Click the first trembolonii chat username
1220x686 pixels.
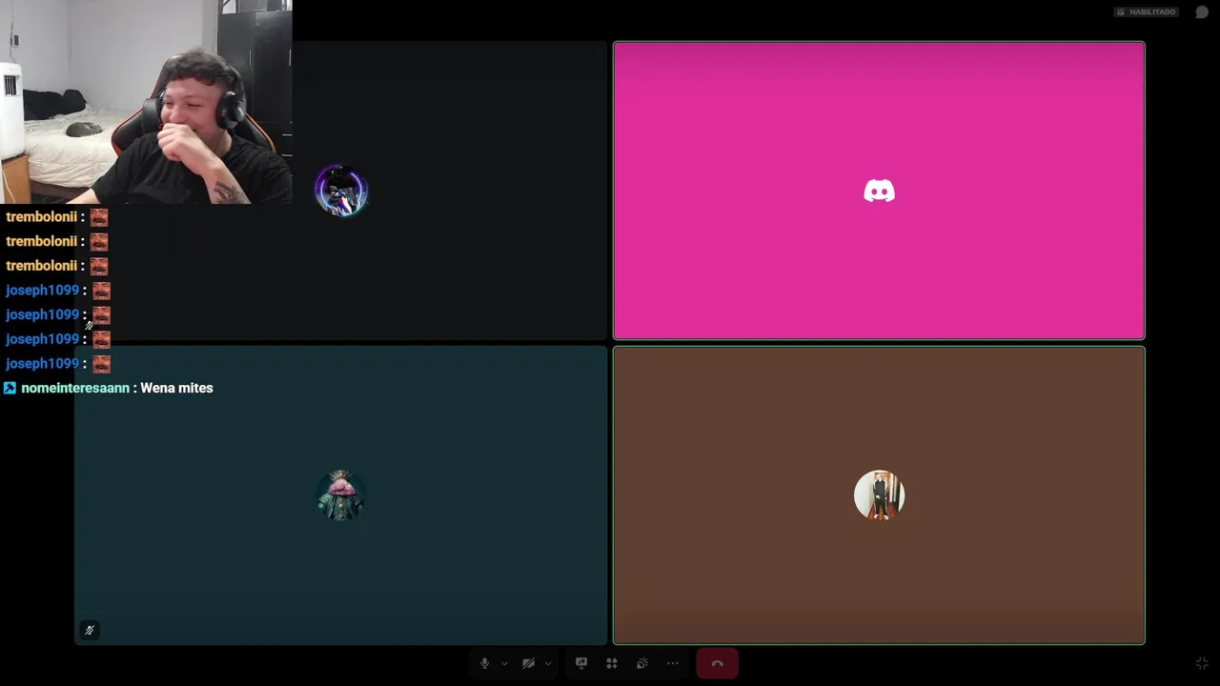coord(42,216)
